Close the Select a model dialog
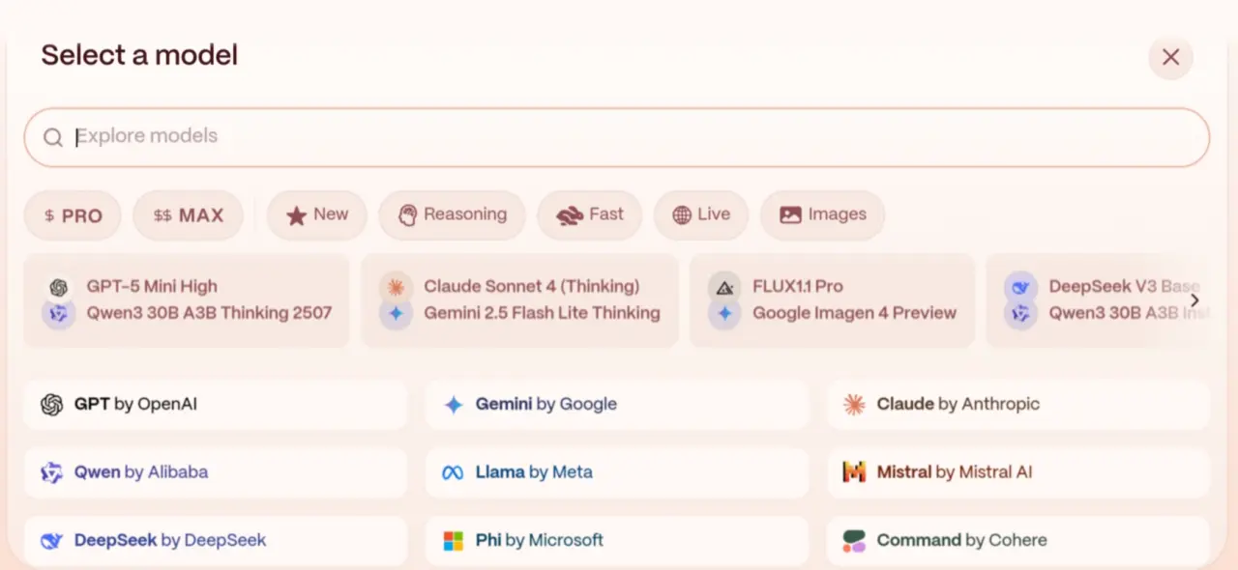The height and width of the screenshot is (570, 1238). click(x=1170, y=57)
